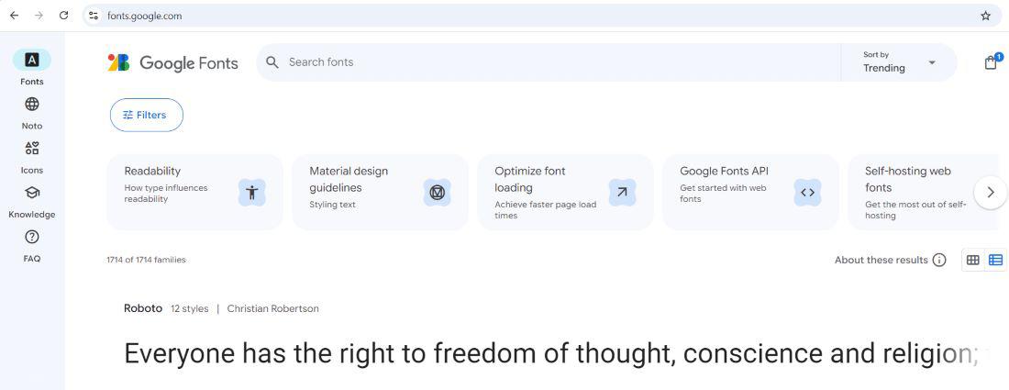The width and height of the screenshot is (1009, 390).
Task: Reload the page in the browser
Action: tap(63, 16)
